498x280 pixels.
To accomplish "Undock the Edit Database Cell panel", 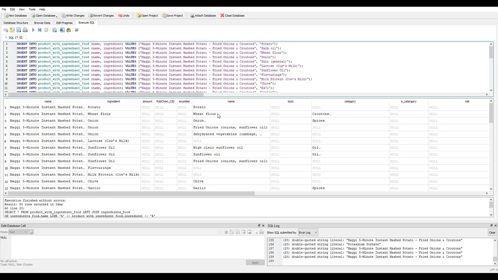I will (x=259, y=226).
